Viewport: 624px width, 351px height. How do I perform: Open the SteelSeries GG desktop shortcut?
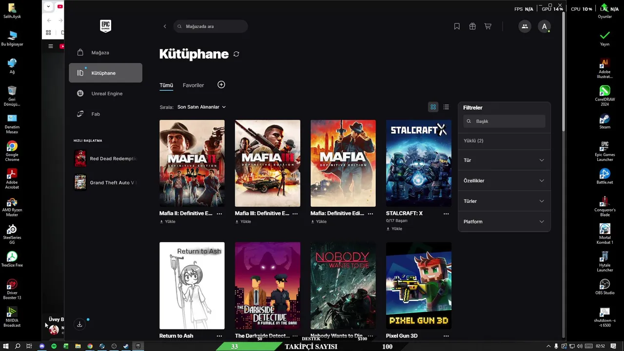click(12, 234)
